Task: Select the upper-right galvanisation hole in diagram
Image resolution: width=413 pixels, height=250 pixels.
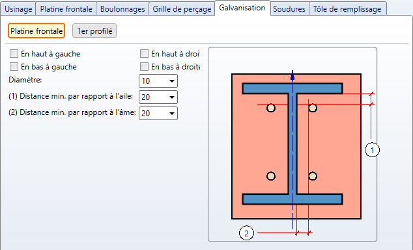Action: click(313, 108)
